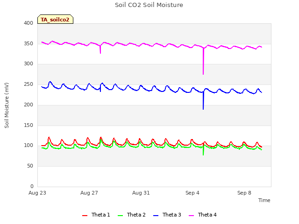Viewport: 299px width, 224px height.
Task: Click the 150 y-axis label
Action: 28,126
